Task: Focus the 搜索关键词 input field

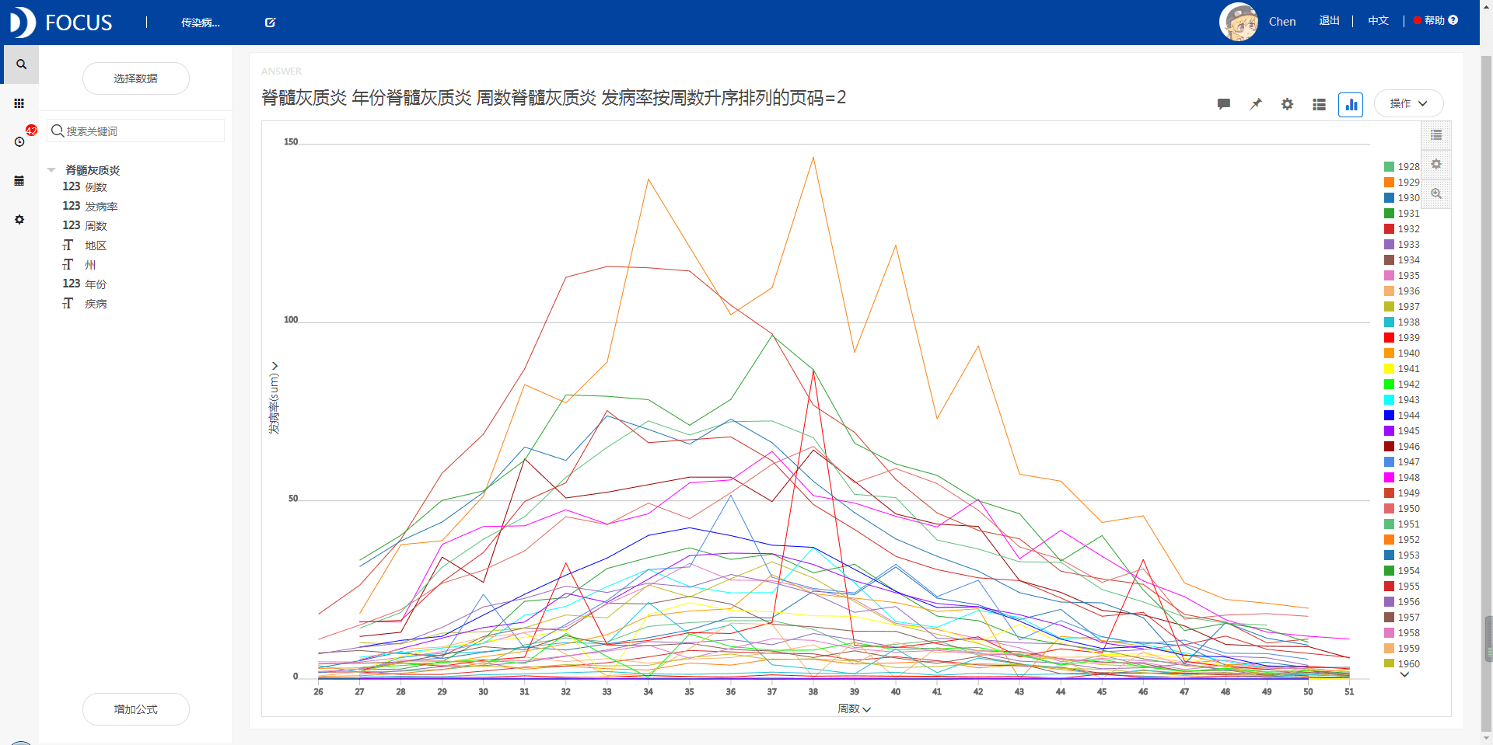Action: [x=136, y=131]
